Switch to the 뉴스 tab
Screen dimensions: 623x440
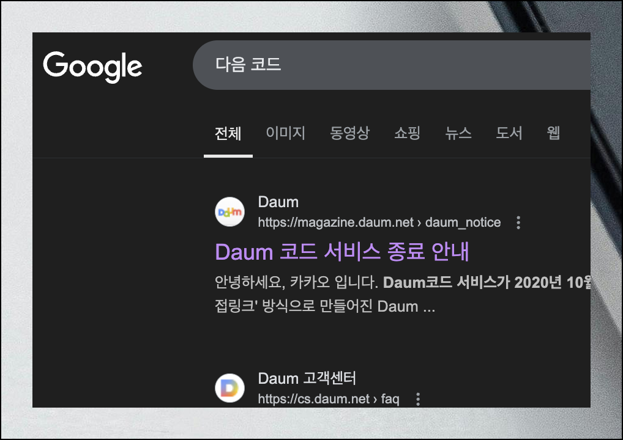(x=458, y=133)
